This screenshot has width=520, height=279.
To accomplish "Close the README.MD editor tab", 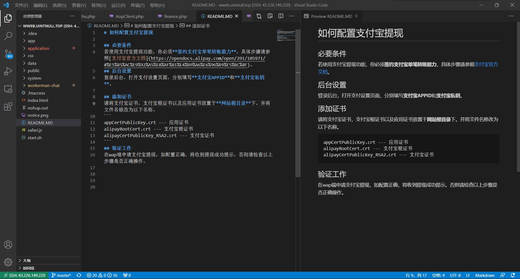I will tap(236, 16).
